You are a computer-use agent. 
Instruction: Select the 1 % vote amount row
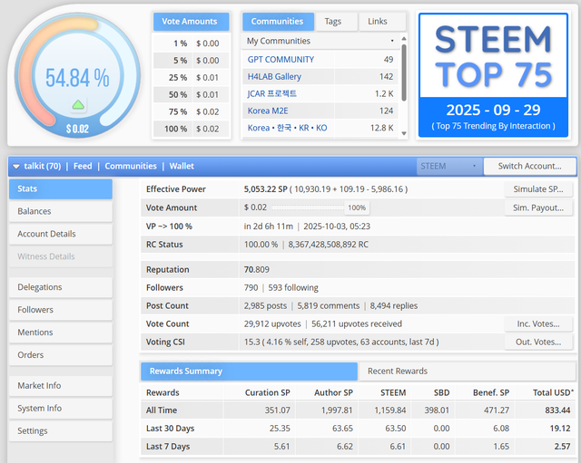(192, 43)
